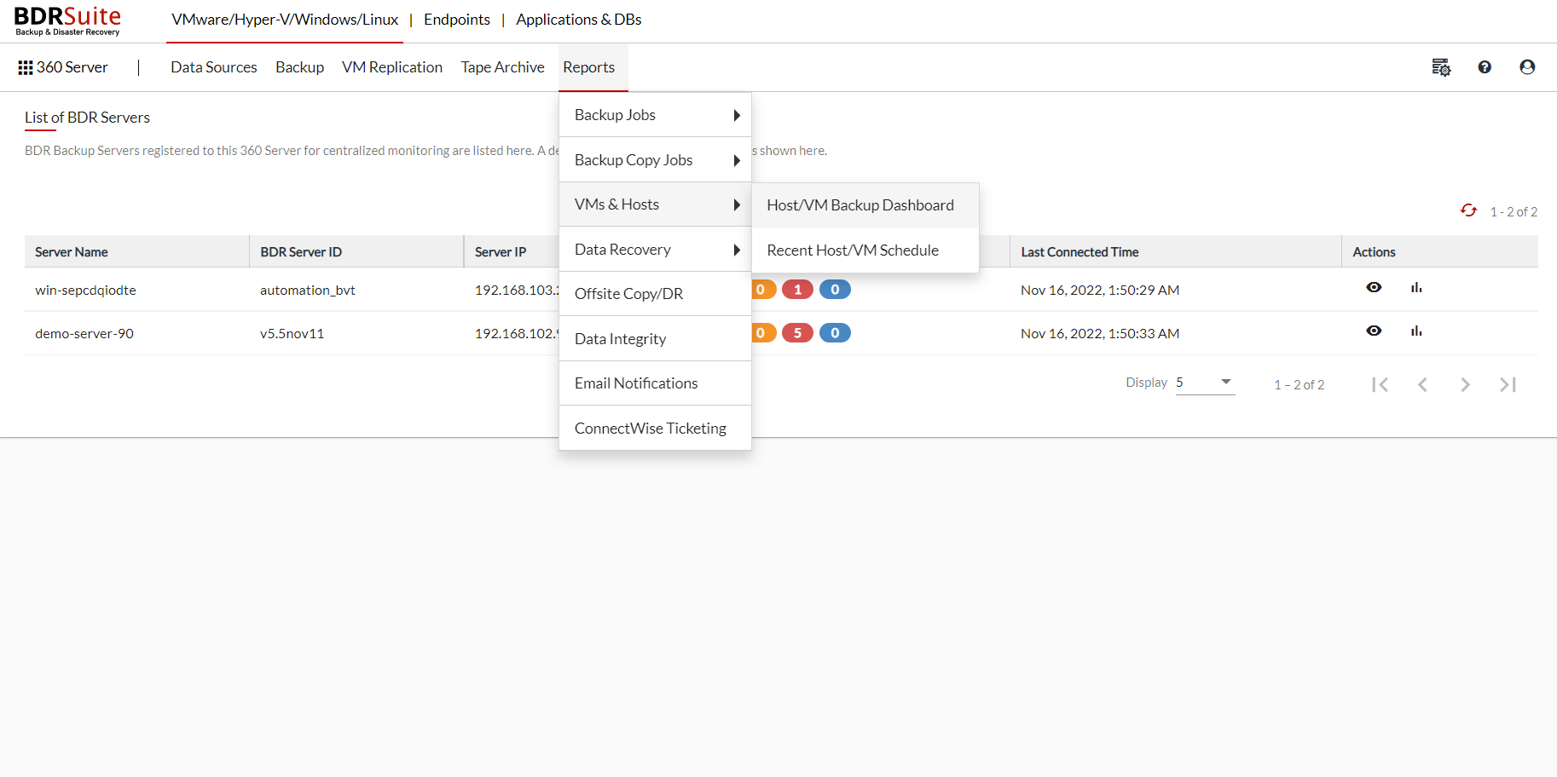Click orange badge in win-sepcdqiodte row
Viewport: 1557px width, 777px height.
click(x=763, y=290)
